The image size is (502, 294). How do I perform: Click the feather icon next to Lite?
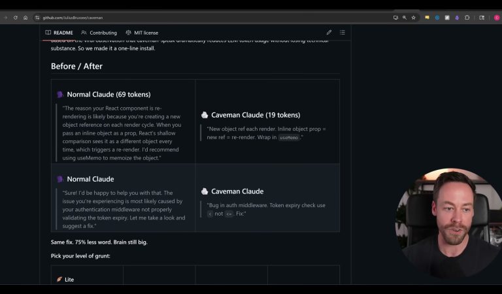(x=59, y=279)
